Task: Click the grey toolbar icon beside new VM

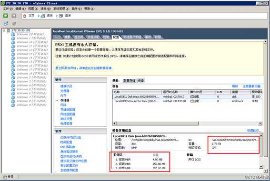Action: tap(14, 24)
